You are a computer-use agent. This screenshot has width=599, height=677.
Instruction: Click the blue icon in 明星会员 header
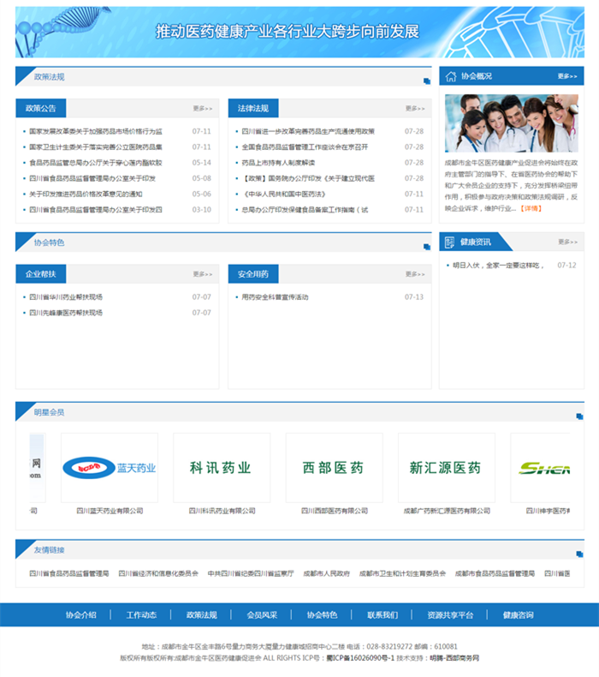point(579,416)
